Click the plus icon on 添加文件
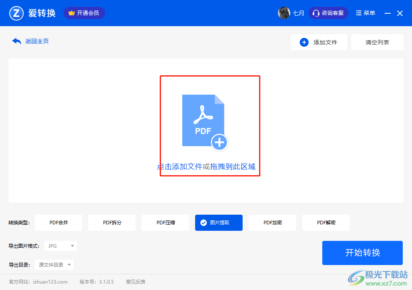 pos(304,42)
